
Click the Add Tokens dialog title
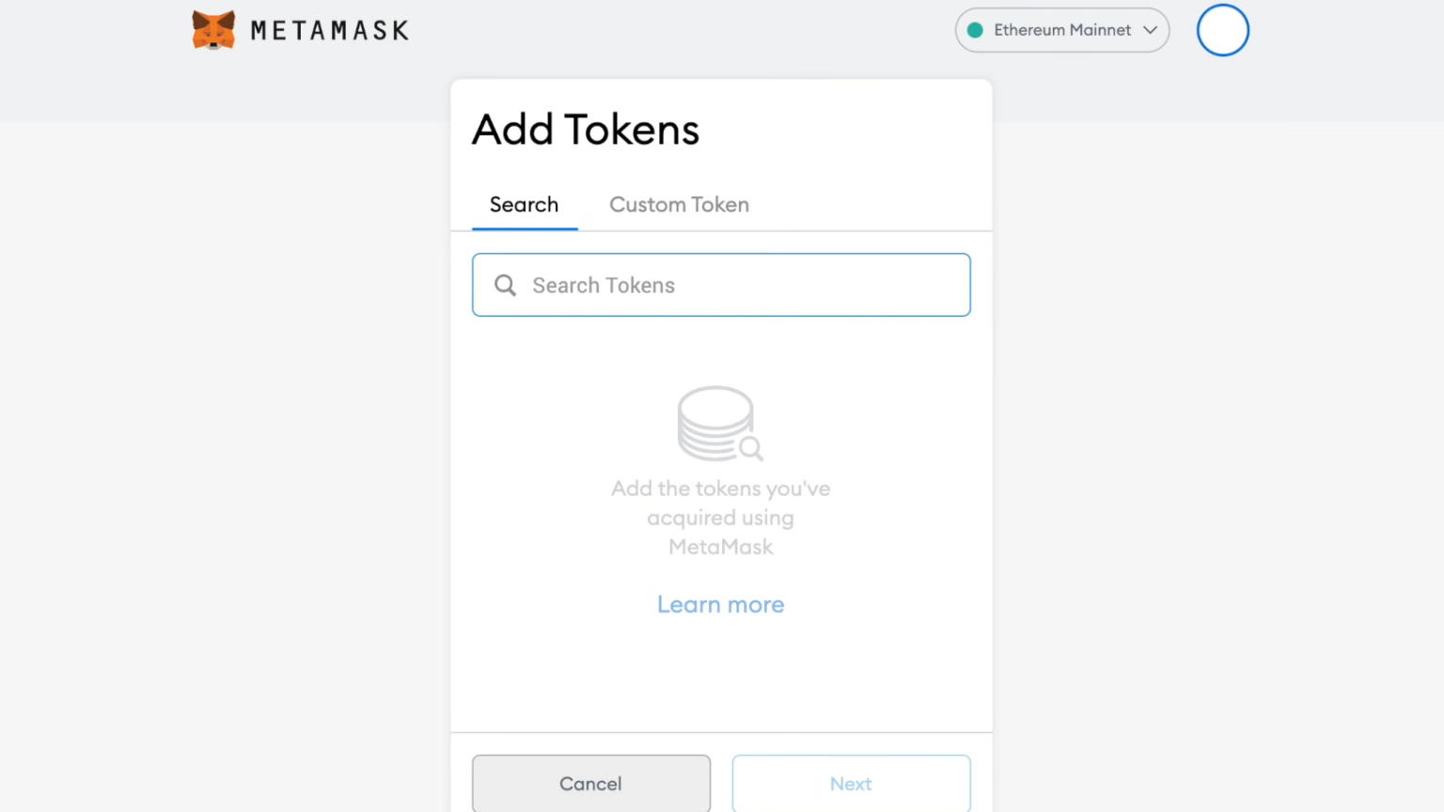(x=585, y=130)
